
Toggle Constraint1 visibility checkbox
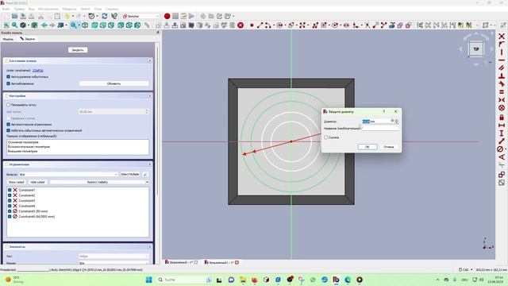pos(10,190)
